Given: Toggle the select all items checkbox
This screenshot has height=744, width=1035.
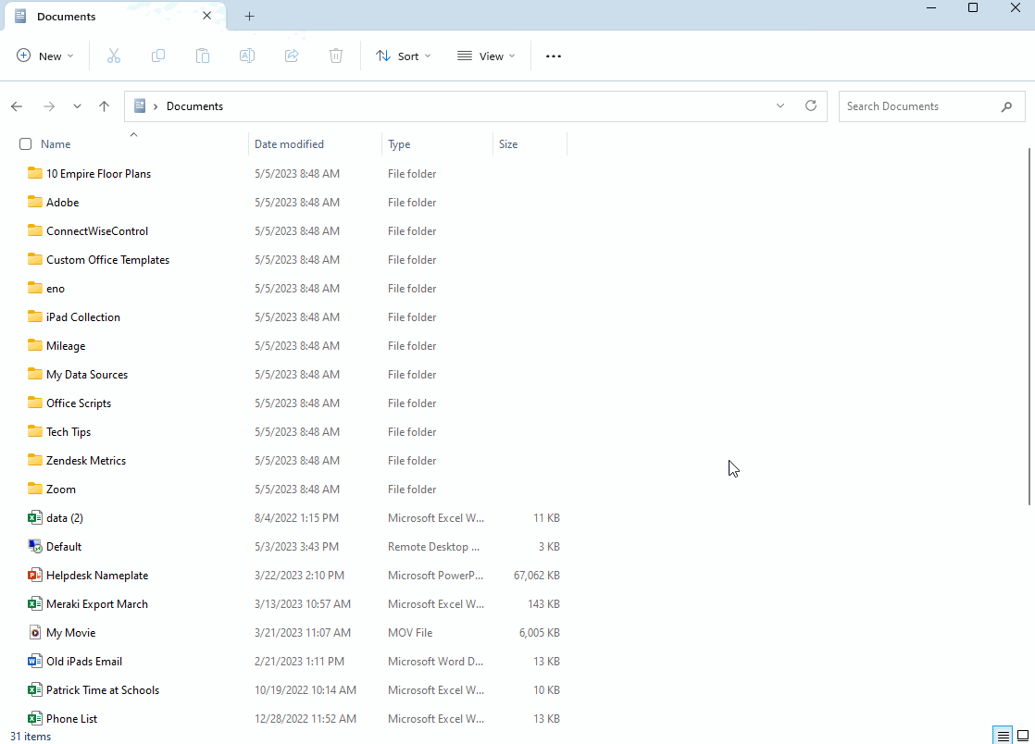Looking at the screenshot, I should [x=26, y=143].
